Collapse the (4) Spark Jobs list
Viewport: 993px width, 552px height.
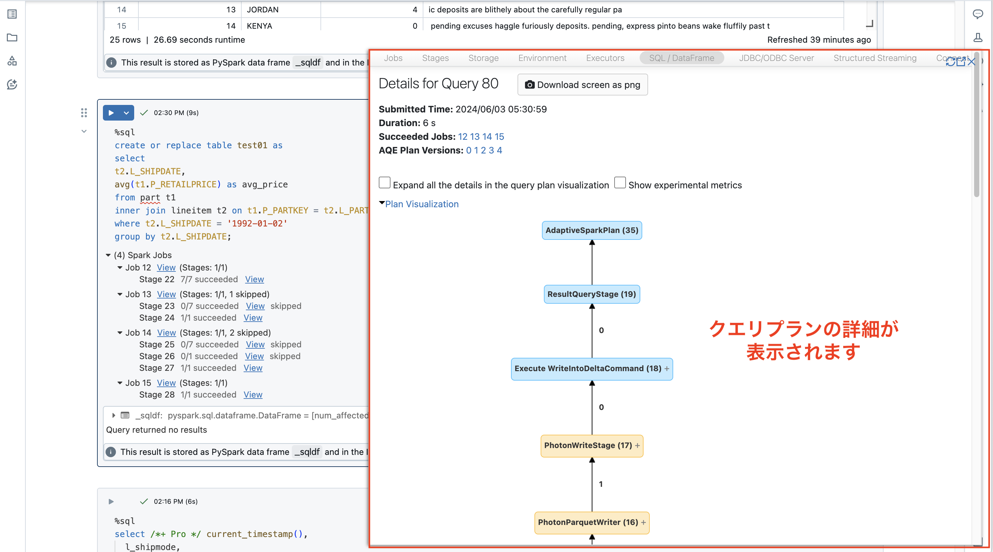[108, 255]
